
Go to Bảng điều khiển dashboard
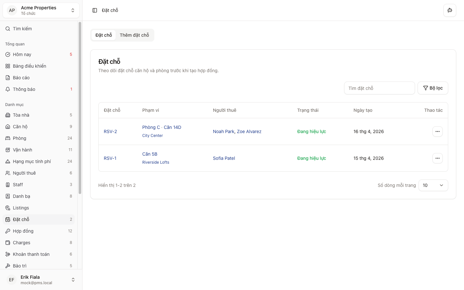[29, 66]
